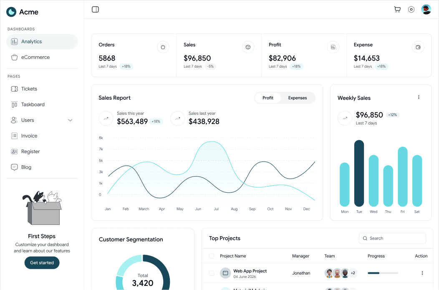Open the eCommerce dashboard menu item
Screen dimensions: 439x290
click(42, 58)
